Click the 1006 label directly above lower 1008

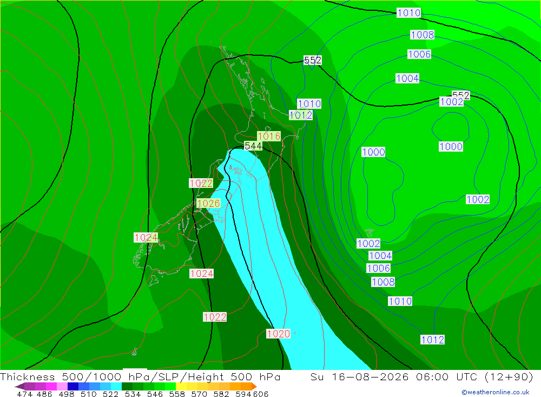click(379, 269)
